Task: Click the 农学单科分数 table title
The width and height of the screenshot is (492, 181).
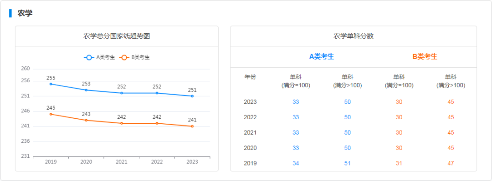Action: 354,36
